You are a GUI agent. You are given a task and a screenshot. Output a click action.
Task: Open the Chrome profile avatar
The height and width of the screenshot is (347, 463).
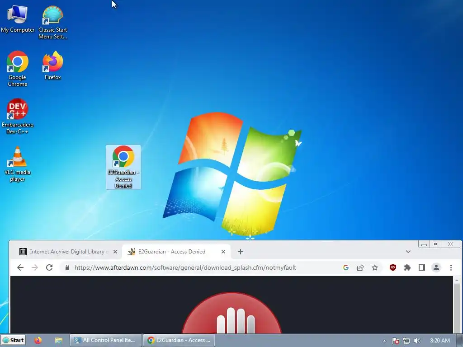click(x=436, y=267)
